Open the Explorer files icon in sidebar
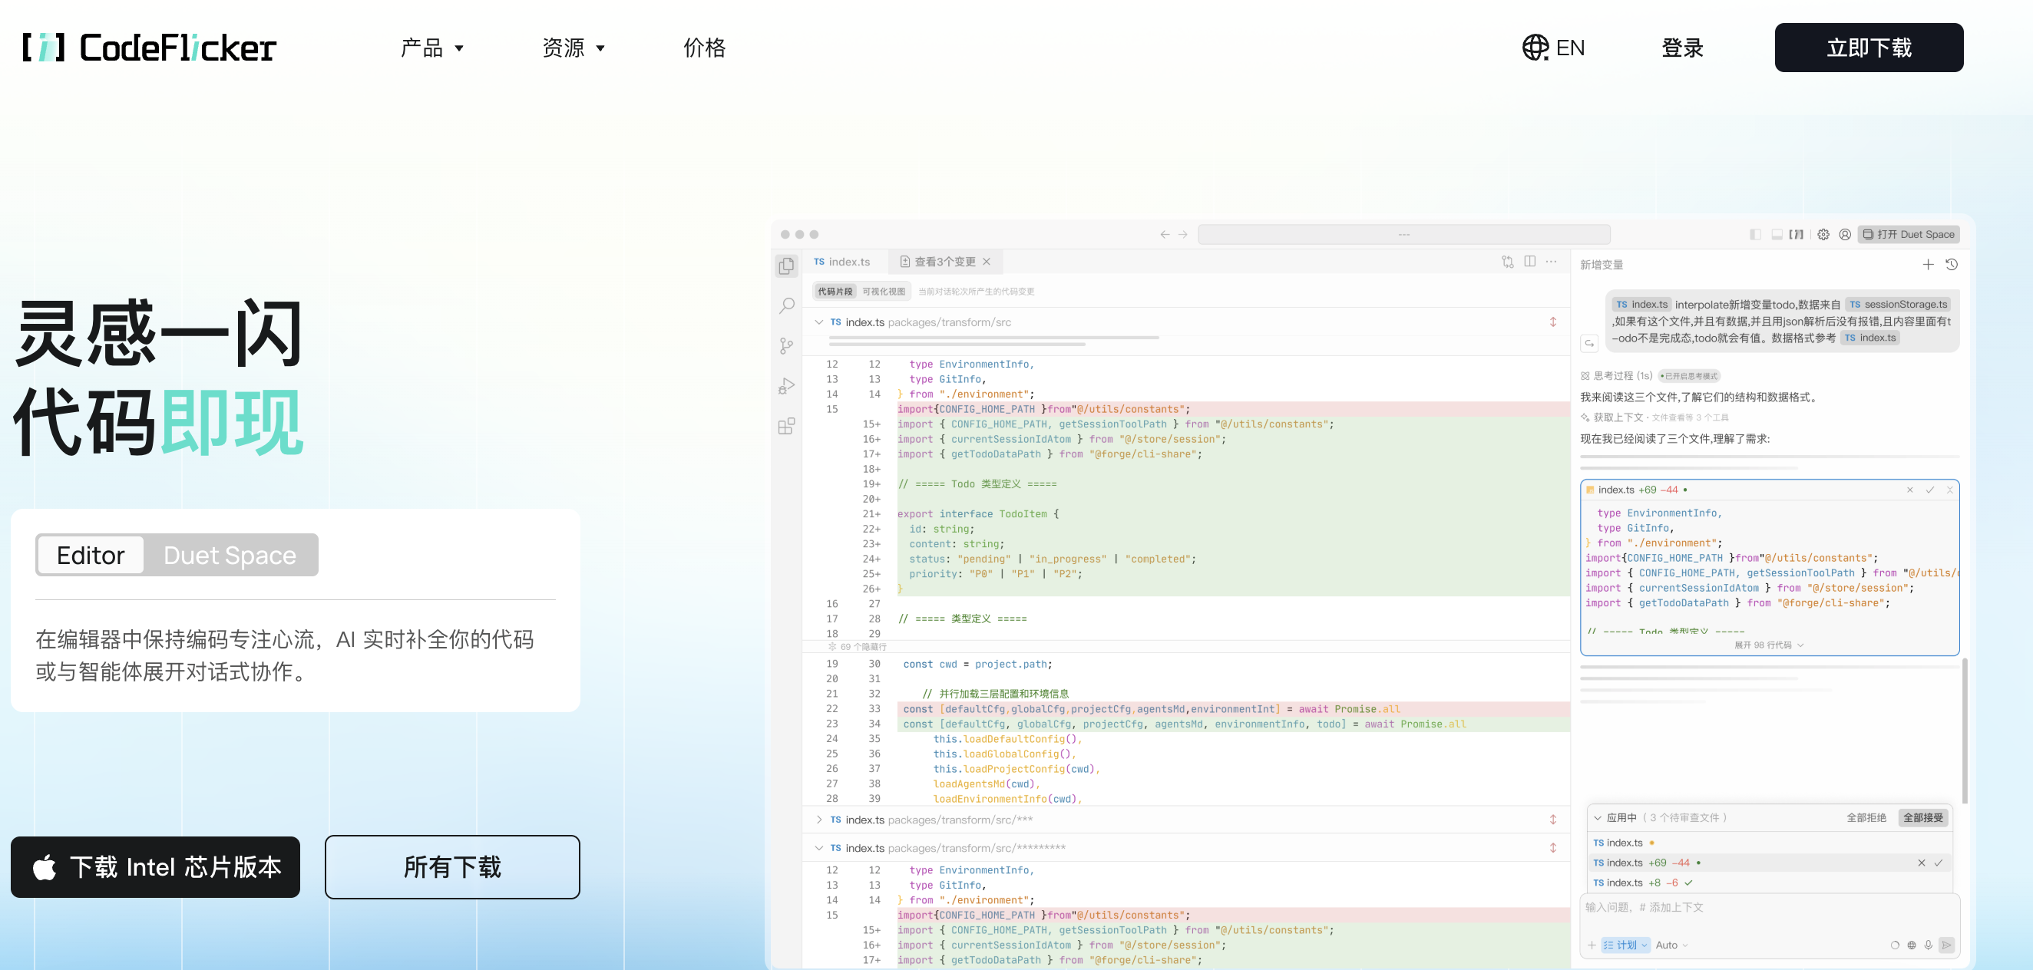Image resolution: width=2033 pixels, height=970 pixels. [x=787, y=266]
